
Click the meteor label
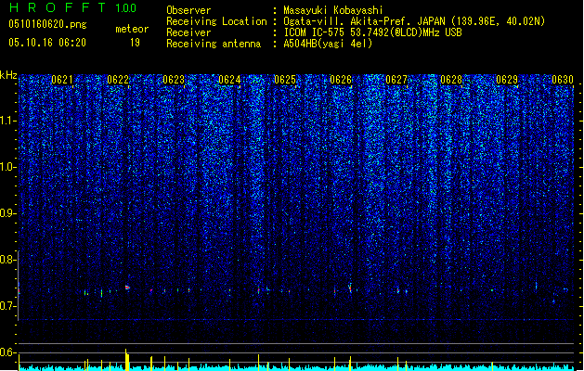pyautogui.click(x=132, y=29)
